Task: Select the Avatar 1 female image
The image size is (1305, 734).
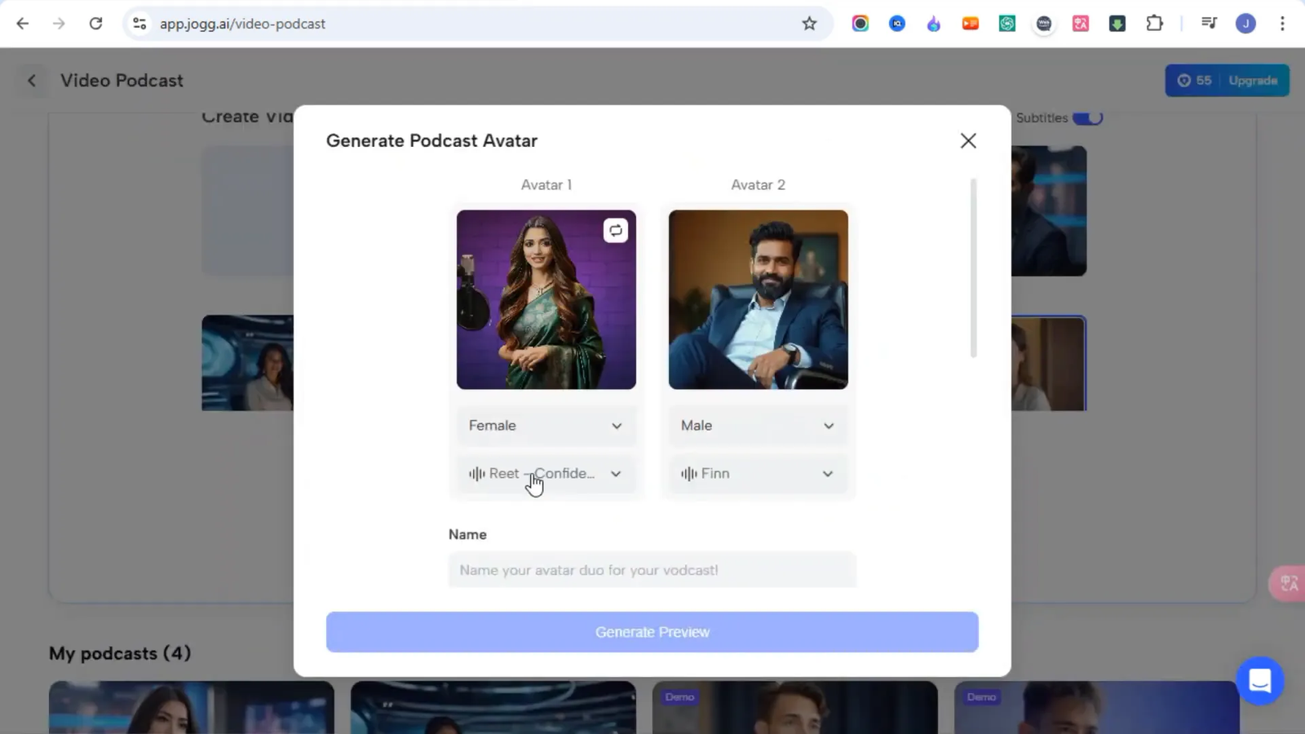Action: point(546,300)
